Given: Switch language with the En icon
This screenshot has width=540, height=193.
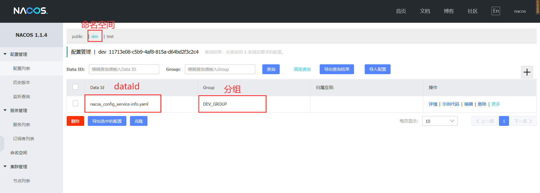Looking at the screenshot, I should [496, 11].
